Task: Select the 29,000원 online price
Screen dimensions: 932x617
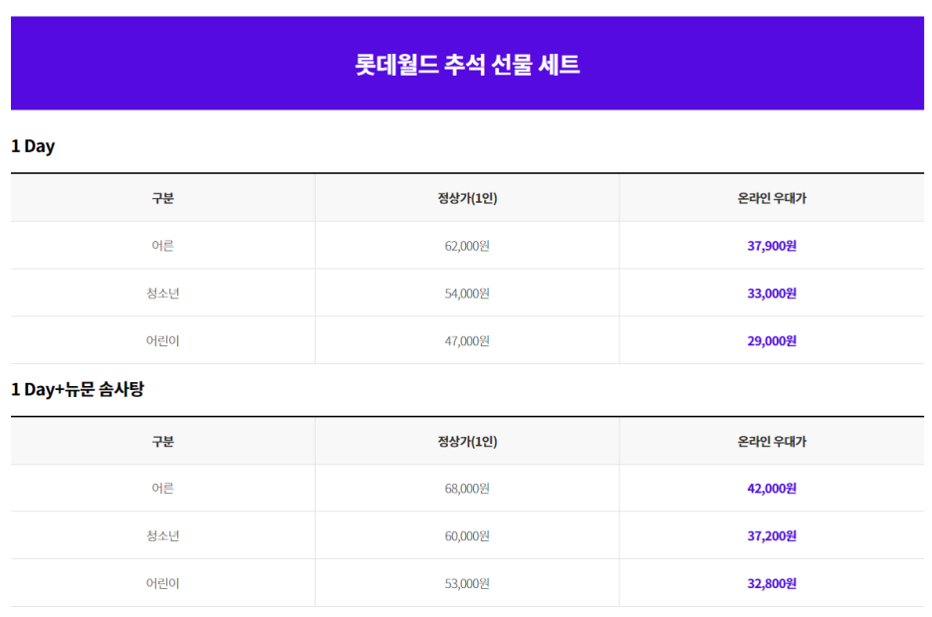Action: click(772, 341)
